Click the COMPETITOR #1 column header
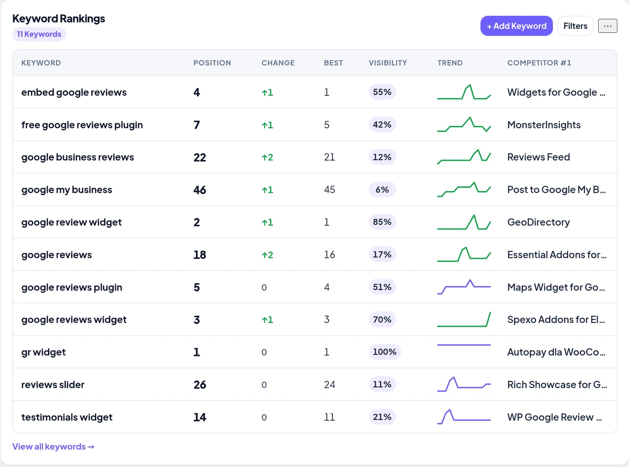 coord(539,63)
